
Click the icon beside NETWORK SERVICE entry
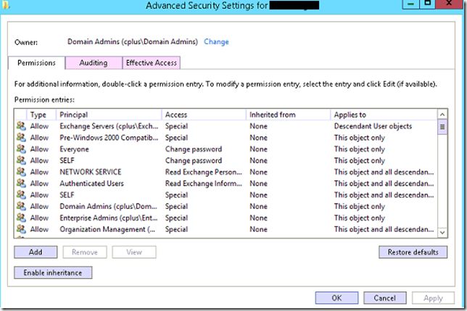click(x=21, y=172)
